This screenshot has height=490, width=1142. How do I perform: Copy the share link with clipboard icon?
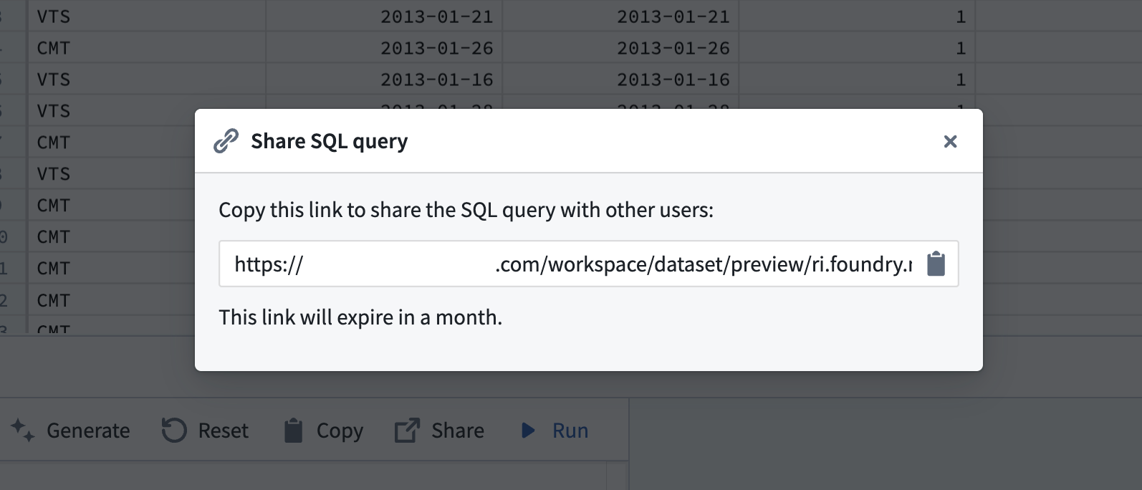[x=936, y=264]
